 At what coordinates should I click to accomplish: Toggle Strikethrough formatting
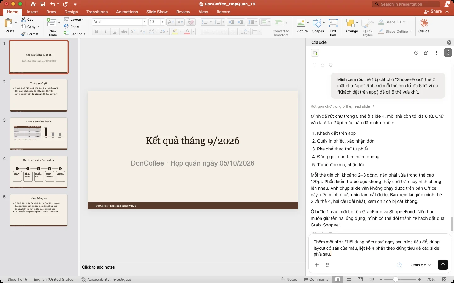pos(124,31)
